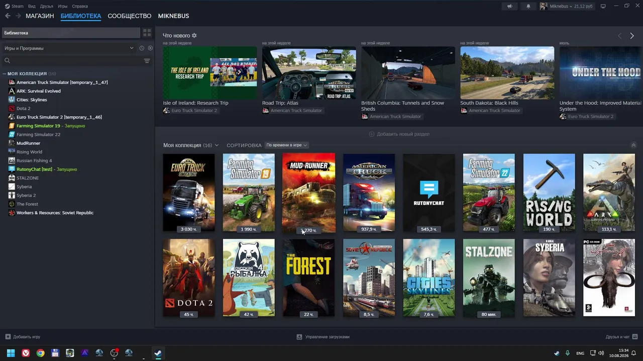
Task: Click the downloads icon next to Управление загрузками
Action: [x=299, y=337]
